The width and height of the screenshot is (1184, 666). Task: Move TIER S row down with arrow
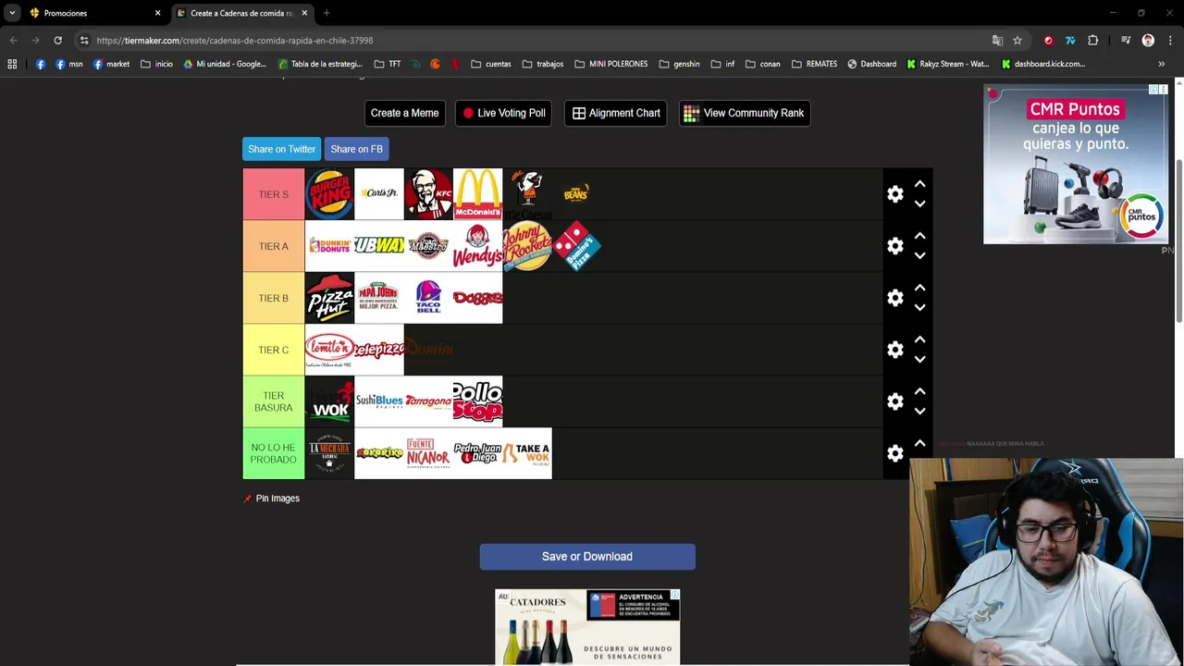click(919, 203)
